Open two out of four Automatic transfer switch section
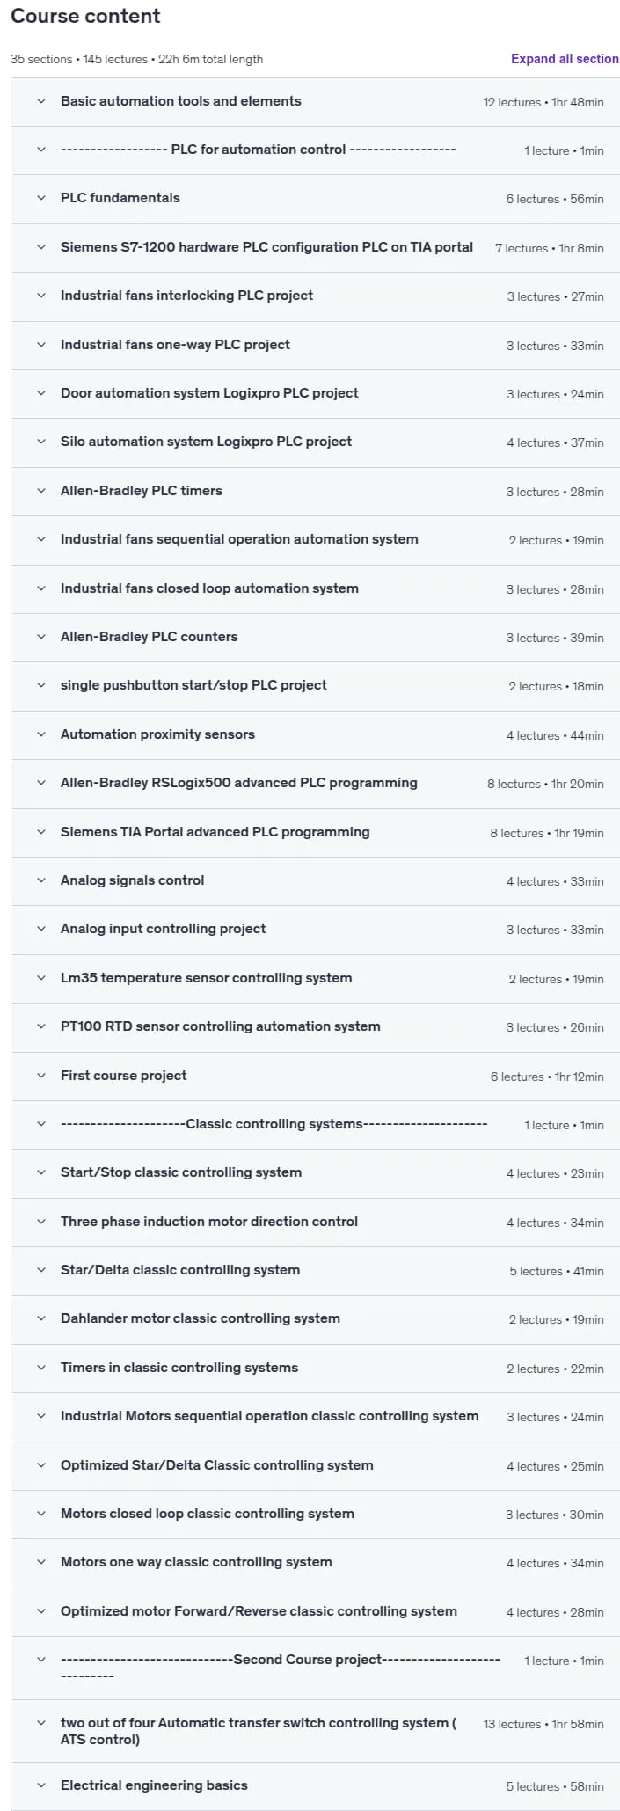620x1811 pixels. point(315,1731)
